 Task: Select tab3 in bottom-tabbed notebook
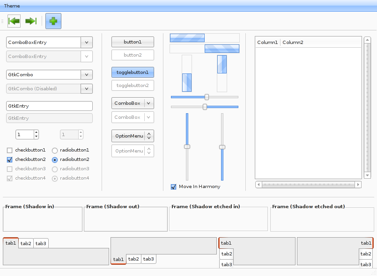[148, 259]
